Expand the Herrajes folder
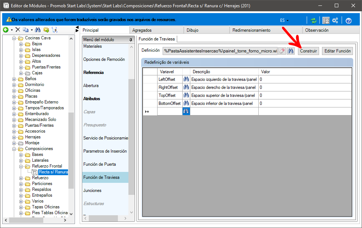This screenshot has height=228, width=362. [14, 137]
